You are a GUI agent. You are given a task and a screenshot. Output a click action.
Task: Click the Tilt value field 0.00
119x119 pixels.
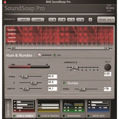[x=107, y=74]
